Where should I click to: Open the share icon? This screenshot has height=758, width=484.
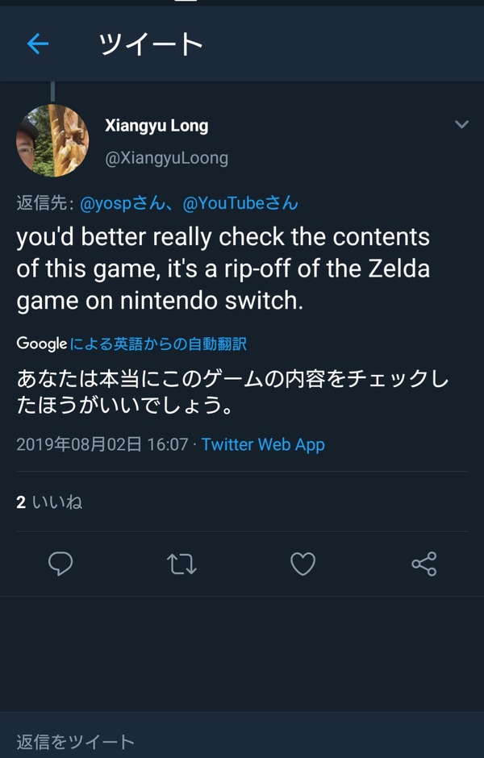click(424, 564)
